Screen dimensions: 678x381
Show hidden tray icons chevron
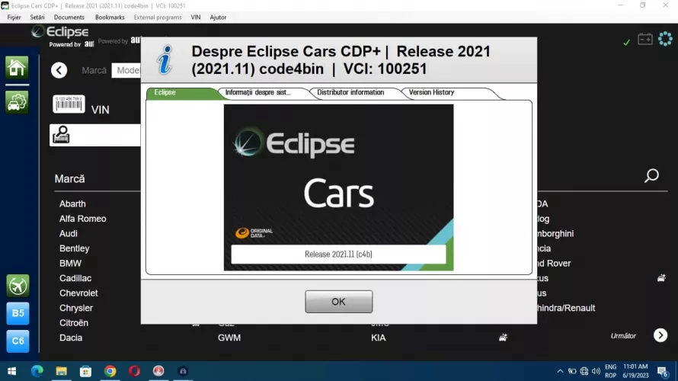(560, 371)
